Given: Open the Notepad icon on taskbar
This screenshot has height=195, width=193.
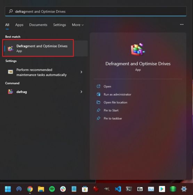Looking at the screenshot, I should pos(74,189).
